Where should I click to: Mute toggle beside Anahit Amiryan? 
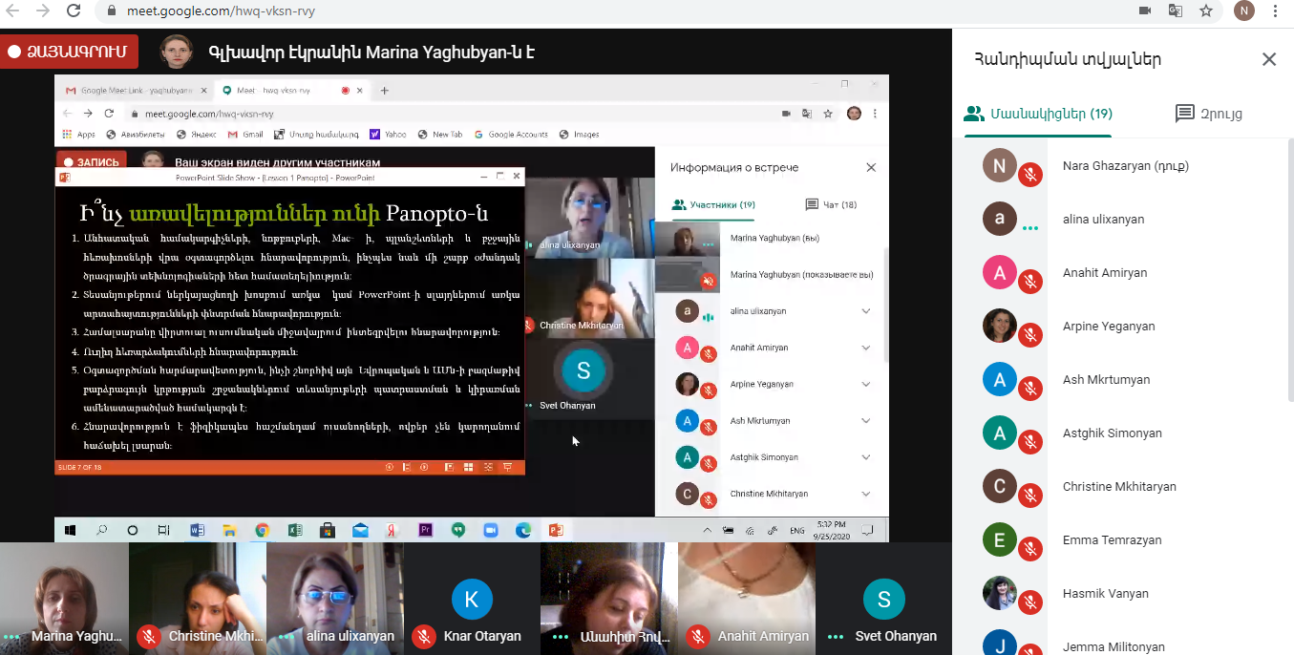(x=1029, y=282)
